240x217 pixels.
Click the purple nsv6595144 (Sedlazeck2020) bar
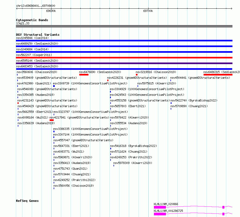coord(124,63)
